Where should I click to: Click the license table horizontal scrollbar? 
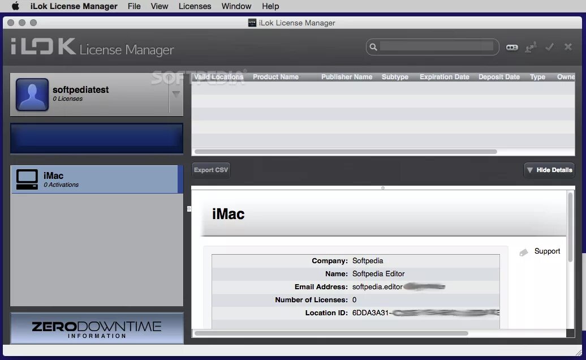[346, 152]
